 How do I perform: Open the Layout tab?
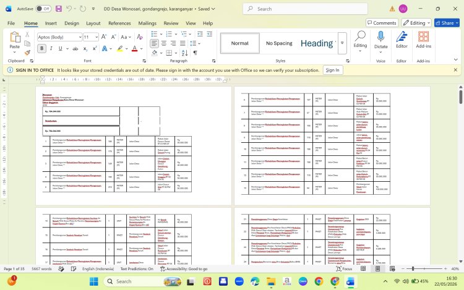pyautogui.click(x=93, y=23)
